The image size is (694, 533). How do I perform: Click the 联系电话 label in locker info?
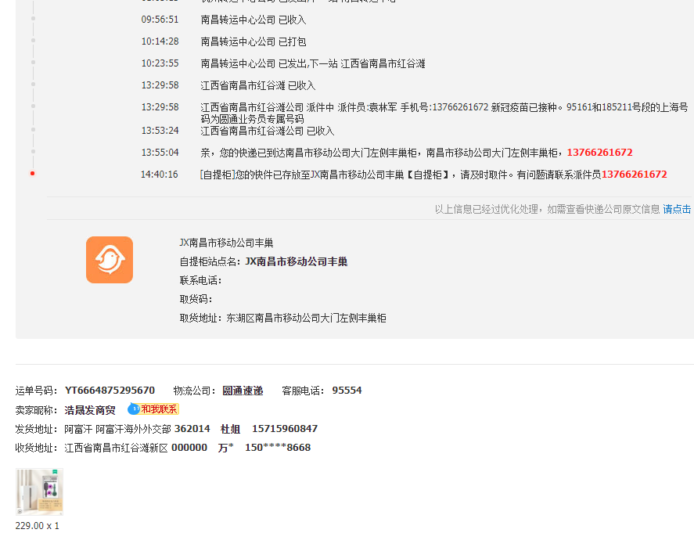pos(200,281)
